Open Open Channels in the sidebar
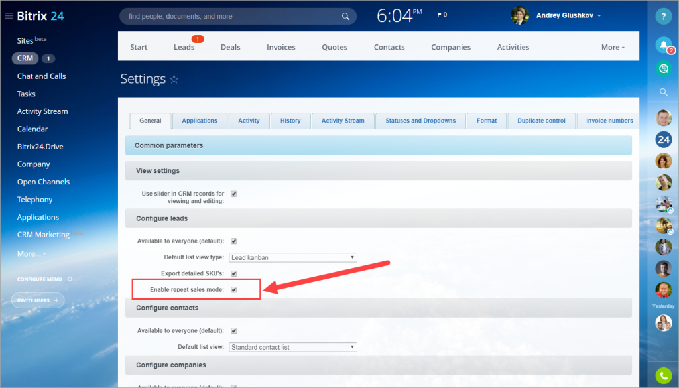The width and height of the screenshot is (679, 388). pos(43,182)
